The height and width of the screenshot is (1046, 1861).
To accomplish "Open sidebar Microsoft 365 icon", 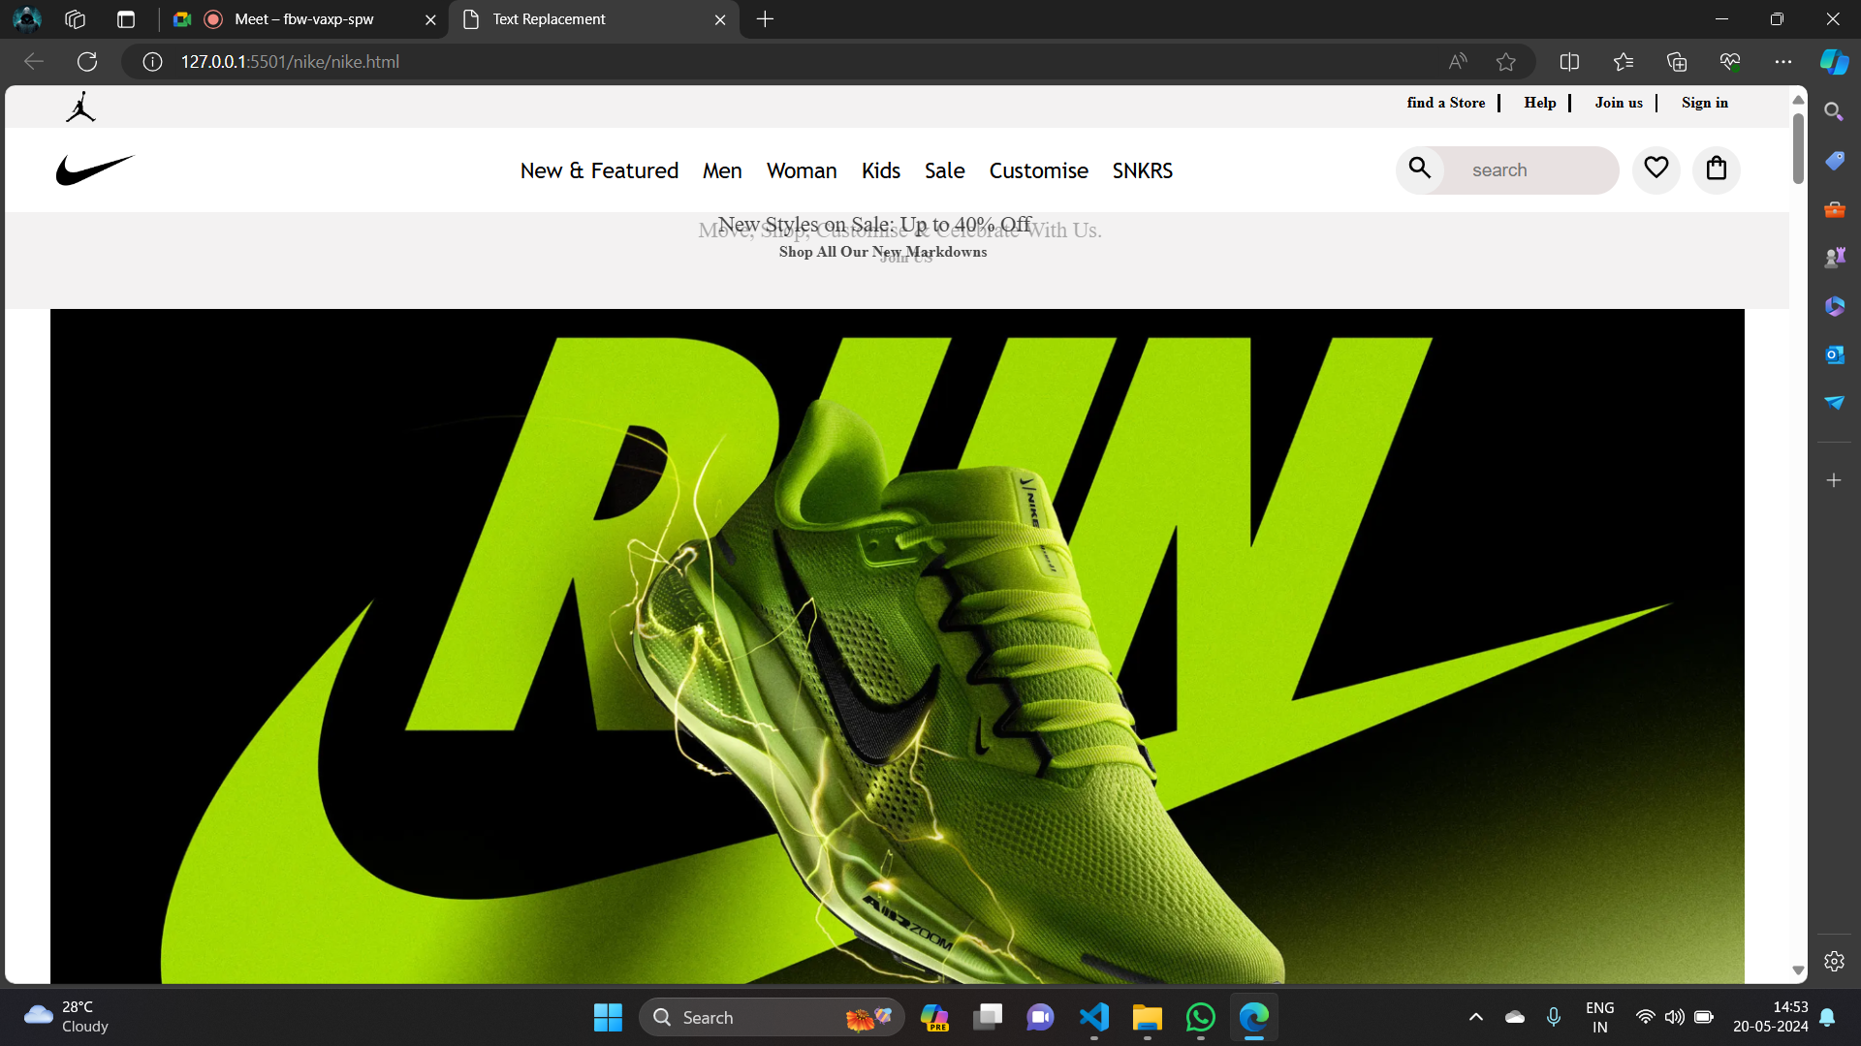I will click(1834, 306).
